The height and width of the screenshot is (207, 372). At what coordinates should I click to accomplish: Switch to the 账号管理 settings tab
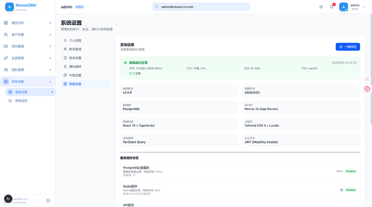pos(85,49)
